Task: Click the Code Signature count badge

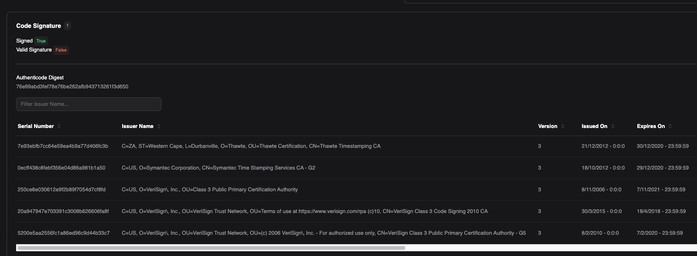Action: click(67, 26)
